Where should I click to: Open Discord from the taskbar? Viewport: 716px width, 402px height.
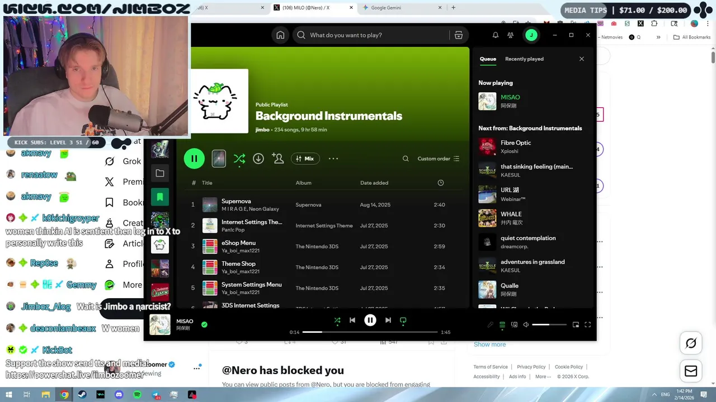click(x=119, y=395)
